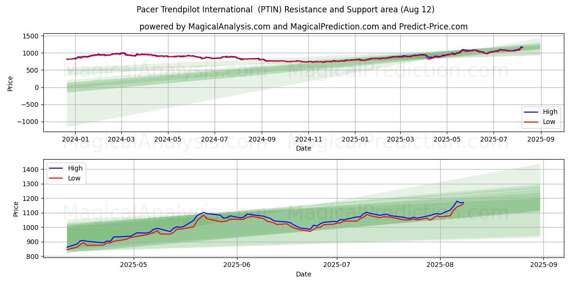Click the 2025-08 tick label on bottom chart
Viewport: 571px width, 285px height.
click(x=440, y=265)
